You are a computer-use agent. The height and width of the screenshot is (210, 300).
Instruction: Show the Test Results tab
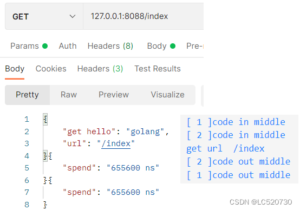pyautogui.click(x=158, y=69)
